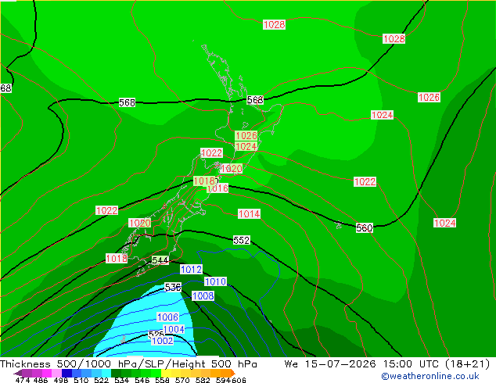Select the blue 1002 pressure label

[163, 341]
